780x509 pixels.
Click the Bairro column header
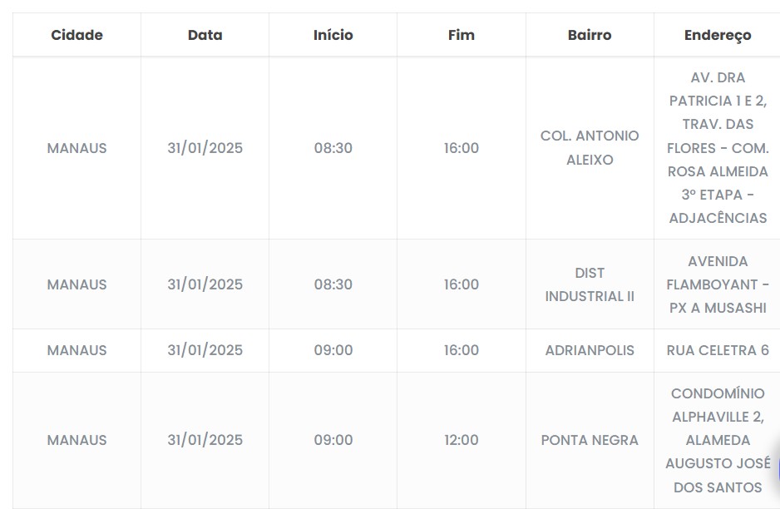click(590, 35)
